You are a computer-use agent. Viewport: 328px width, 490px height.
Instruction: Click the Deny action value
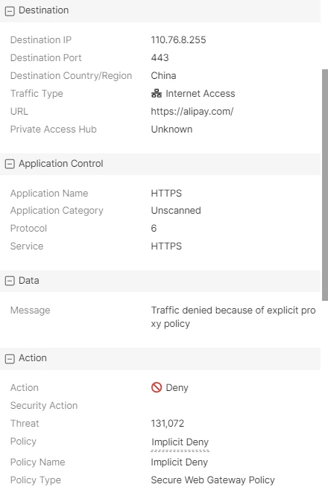click(177, 387)
